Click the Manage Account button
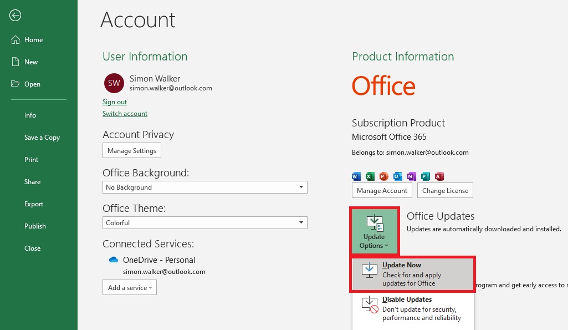Viewport: 568px width, 330px height. coord(382,190)
